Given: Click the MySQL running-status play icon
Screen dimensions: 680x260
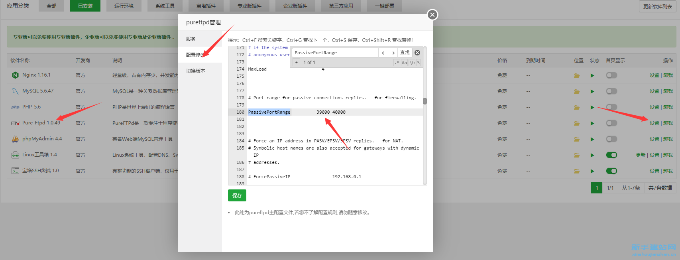Looking at the screenshot, I should (x=592, y=91).
